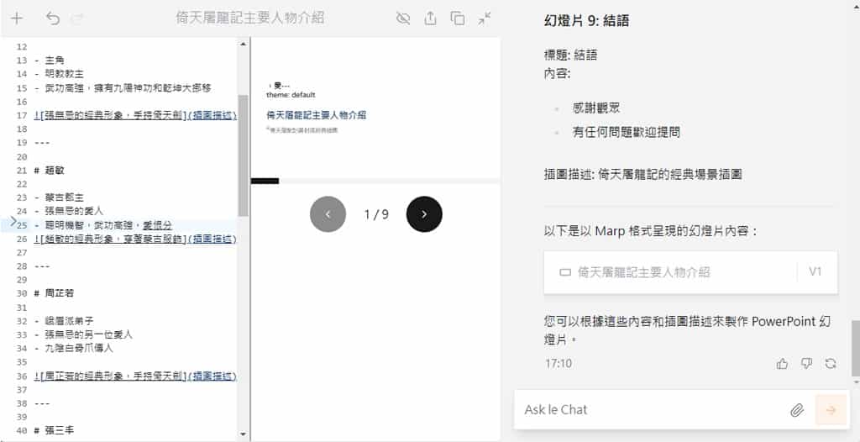Open the 張無忌的經典形象 image link on line 17

tap(135, 115)
